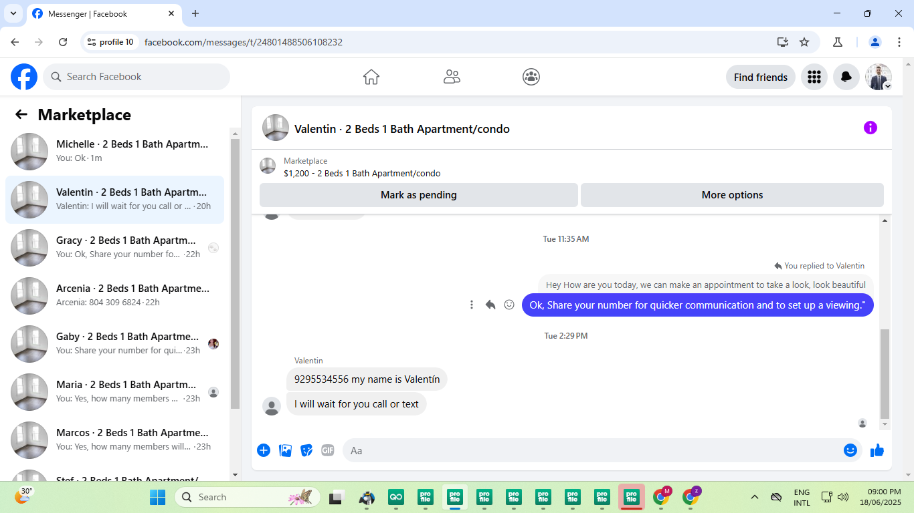Click the "Tue 2:29 PM" timestamp
Viewport: 914px width, 513px height.
tap(566, 335)
